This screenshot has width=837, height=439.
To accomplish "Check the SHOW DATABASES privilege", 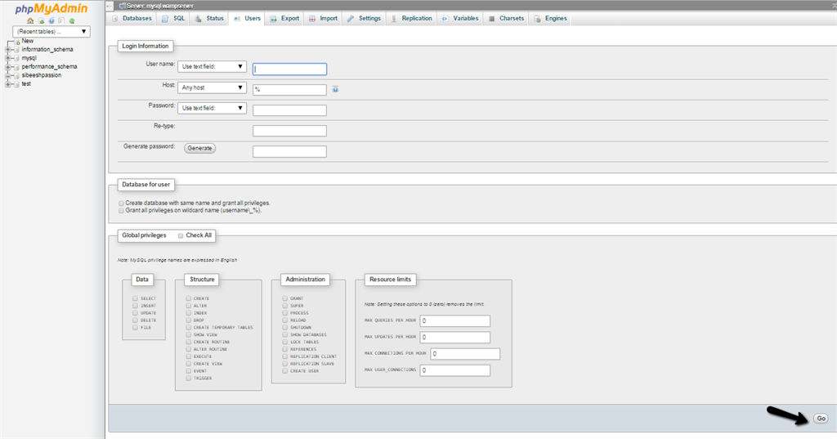I will point(285,335).
